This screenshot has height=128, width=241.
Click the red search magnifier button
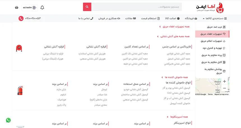pyautogui.click(x=87, y=7)
